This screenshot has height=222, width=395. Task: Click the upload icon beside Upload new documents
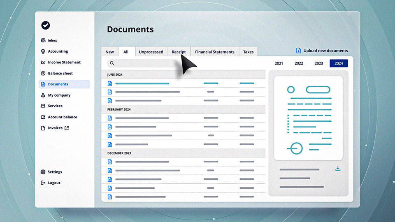299,51
